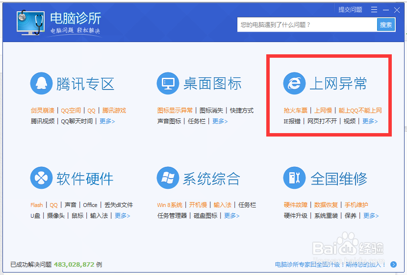Choose the 图标消失 link
This screenshot has width=407, height=275.
coord(211,111)
